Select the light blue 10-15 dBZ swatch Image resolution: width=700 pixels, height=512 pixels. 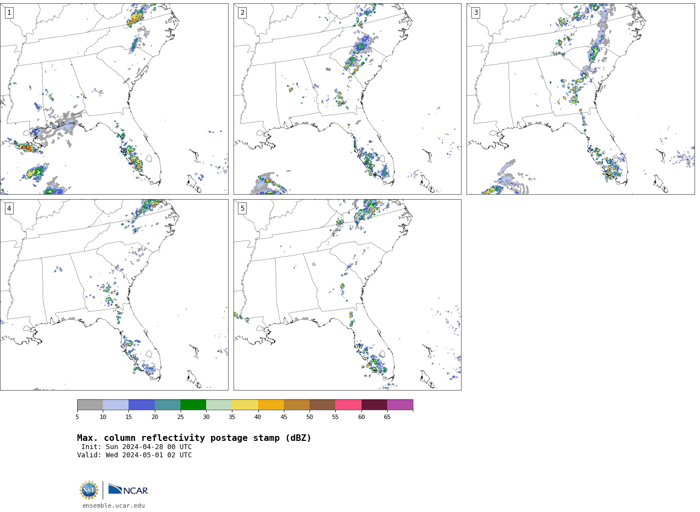point(116,405)
